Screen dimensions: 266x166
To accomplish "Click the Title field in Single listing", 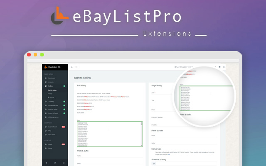I will pos(162,100).
